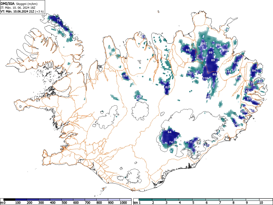This screenshot has height=205, width=273.
Task: Select the 8 label in the km legend
Action: pos(233,203)
